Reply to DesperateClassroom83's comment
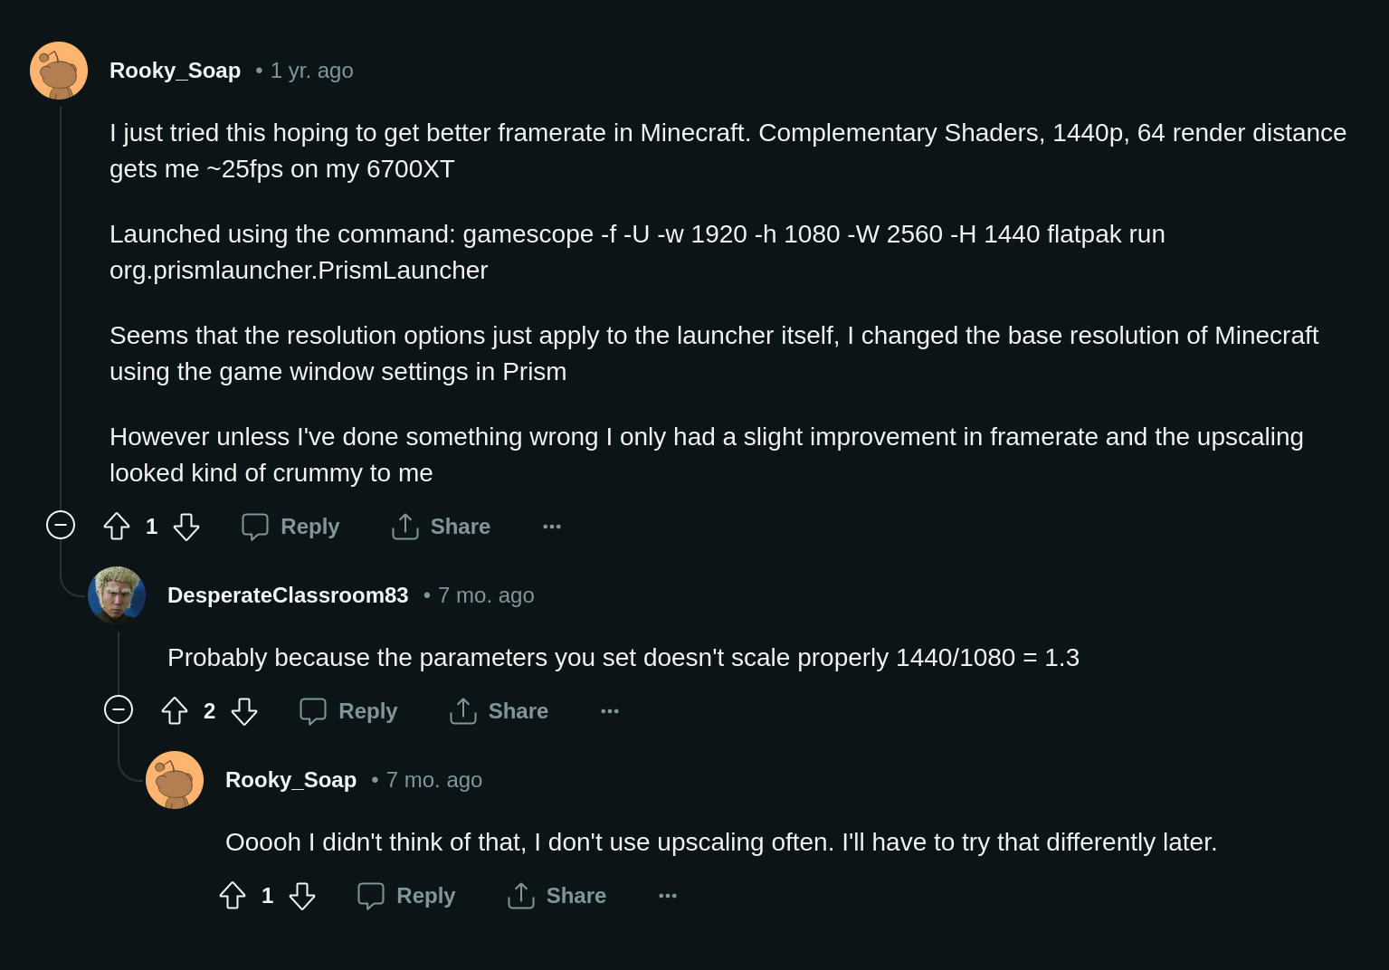 [349, 711]
